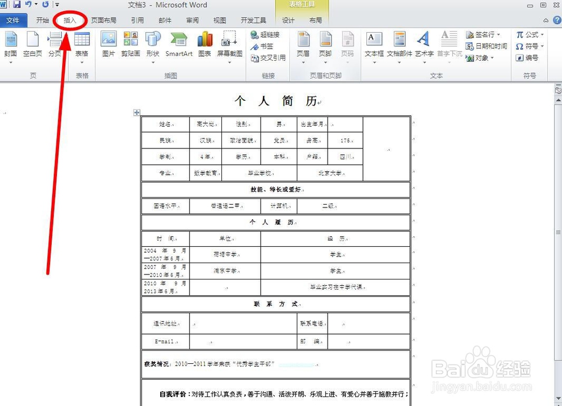Insert a chart (图表)
The image size is (562, 406).
(x=205, y=45)
